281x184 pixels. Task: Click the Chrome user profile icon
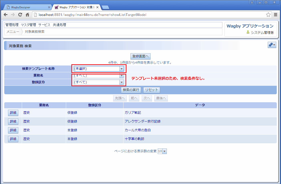tap(252, 2)
